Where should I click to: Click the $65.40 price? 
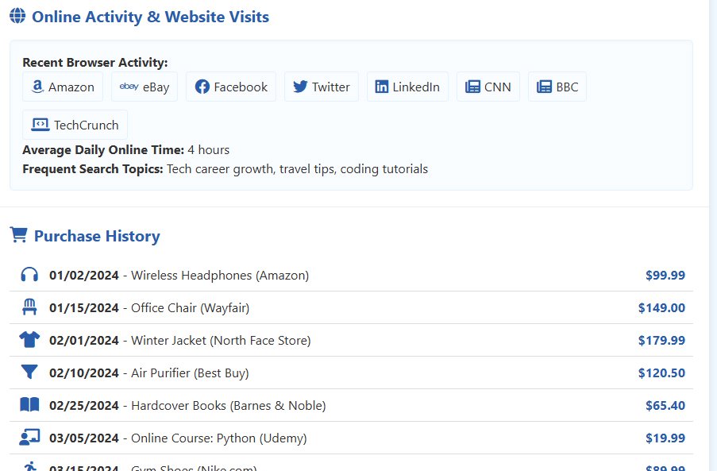point(665,405)
